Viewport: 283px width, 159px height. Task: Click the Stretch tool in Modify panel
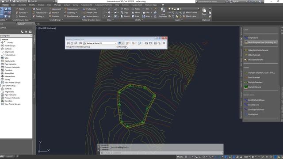(125, 16)
